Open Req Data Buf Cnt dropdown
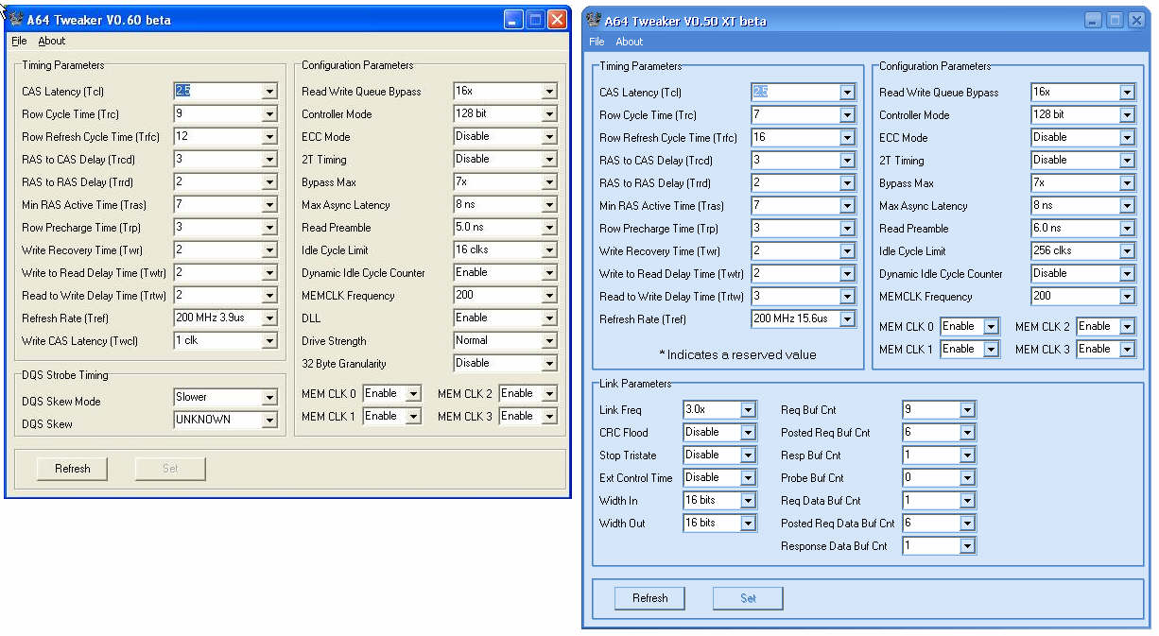Viewport: 1159px width, 636px height. (x=967, y=501)
